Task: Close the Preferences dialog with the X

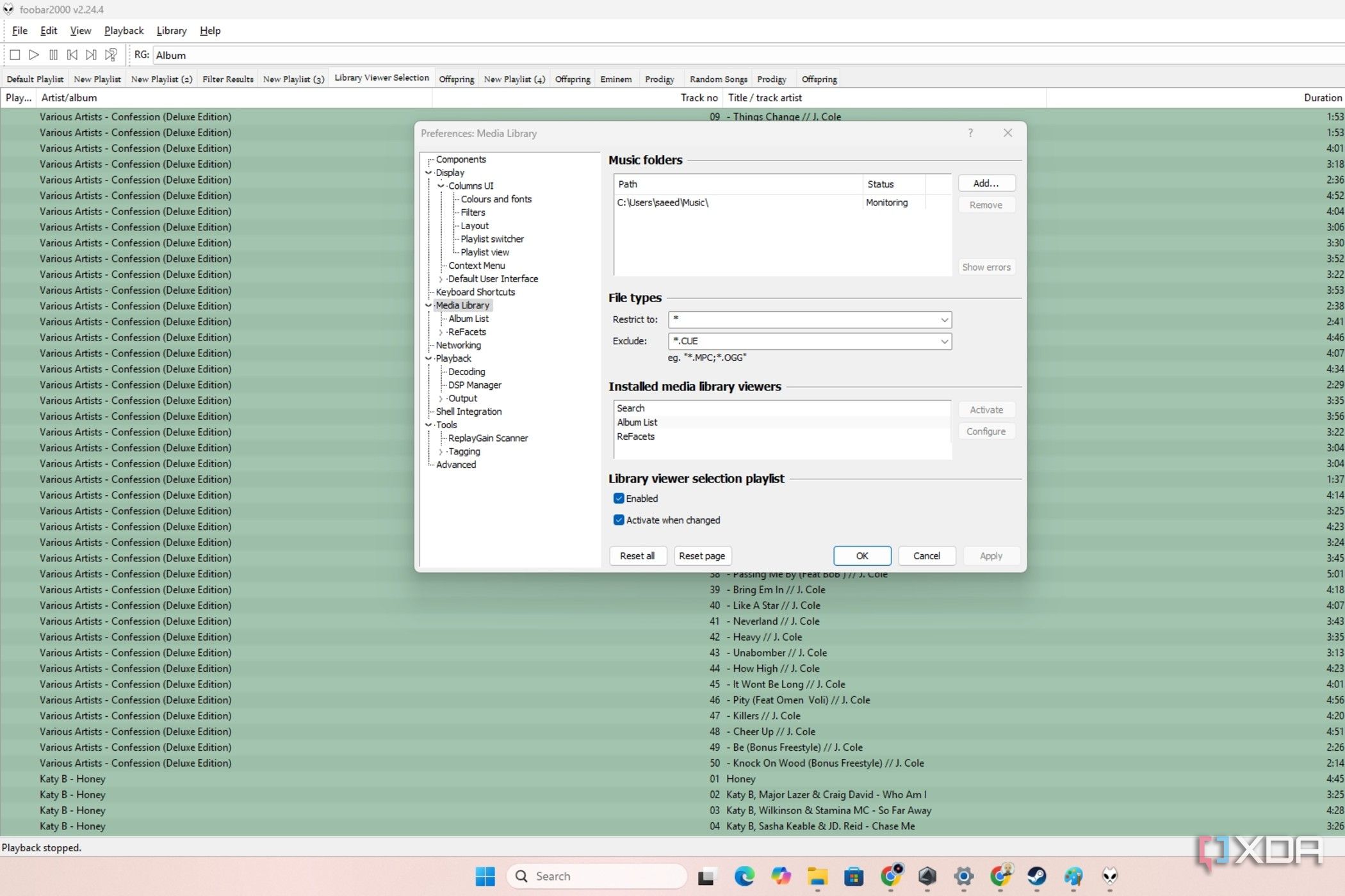Action: pyautogui.click(x=1007, y=133)
